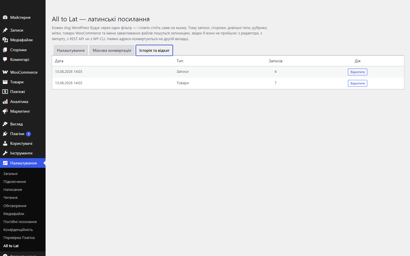Click the Коментарі speech bubble icon

[5, 59]
